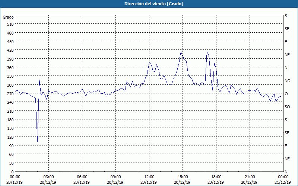Click the line's peak just before 15:00
The image size is (298, 186).
click(x=181, y=52)
